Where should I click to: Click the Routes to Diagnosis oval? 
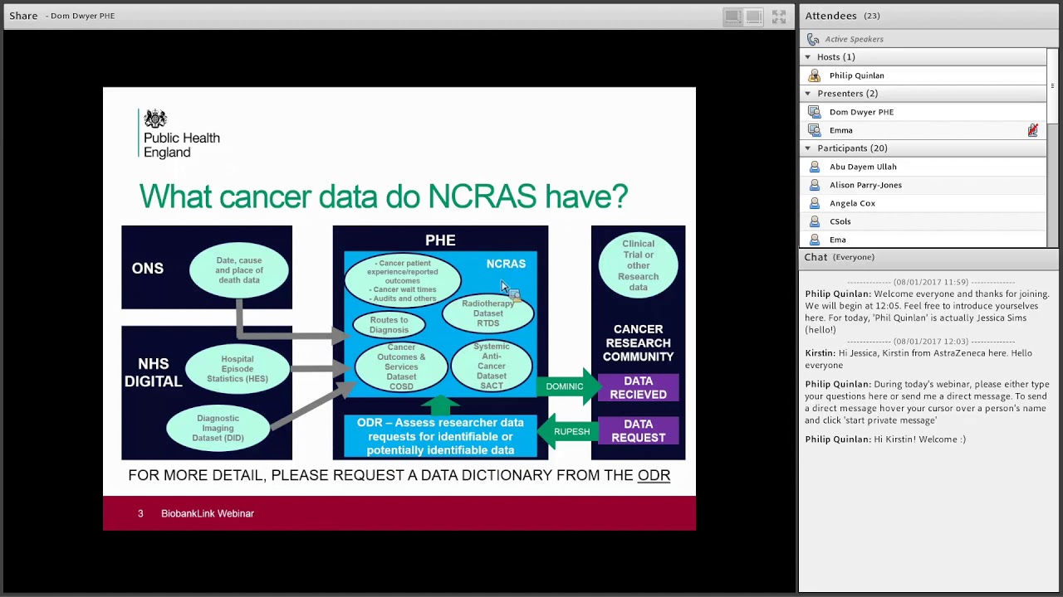(x=389, y=325)
